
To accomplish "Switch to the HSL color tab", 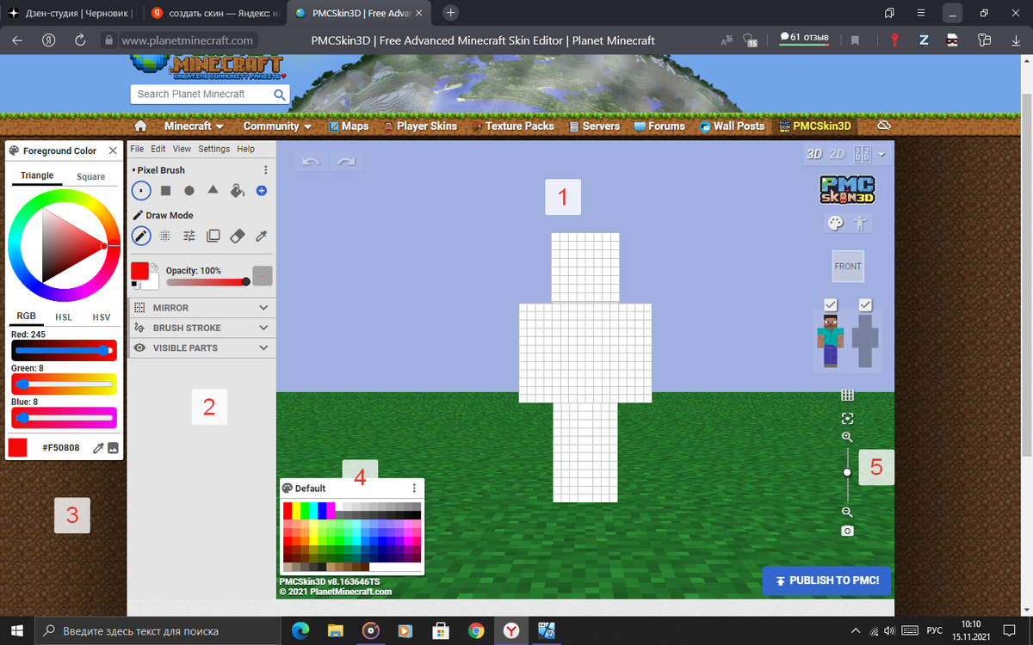I will pyautogui.click(x=64, y=316).
